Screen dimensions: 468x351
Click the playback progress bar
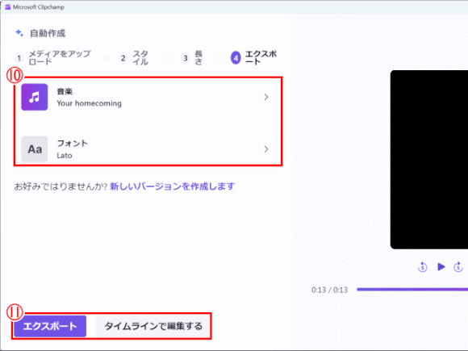[412, 289]
